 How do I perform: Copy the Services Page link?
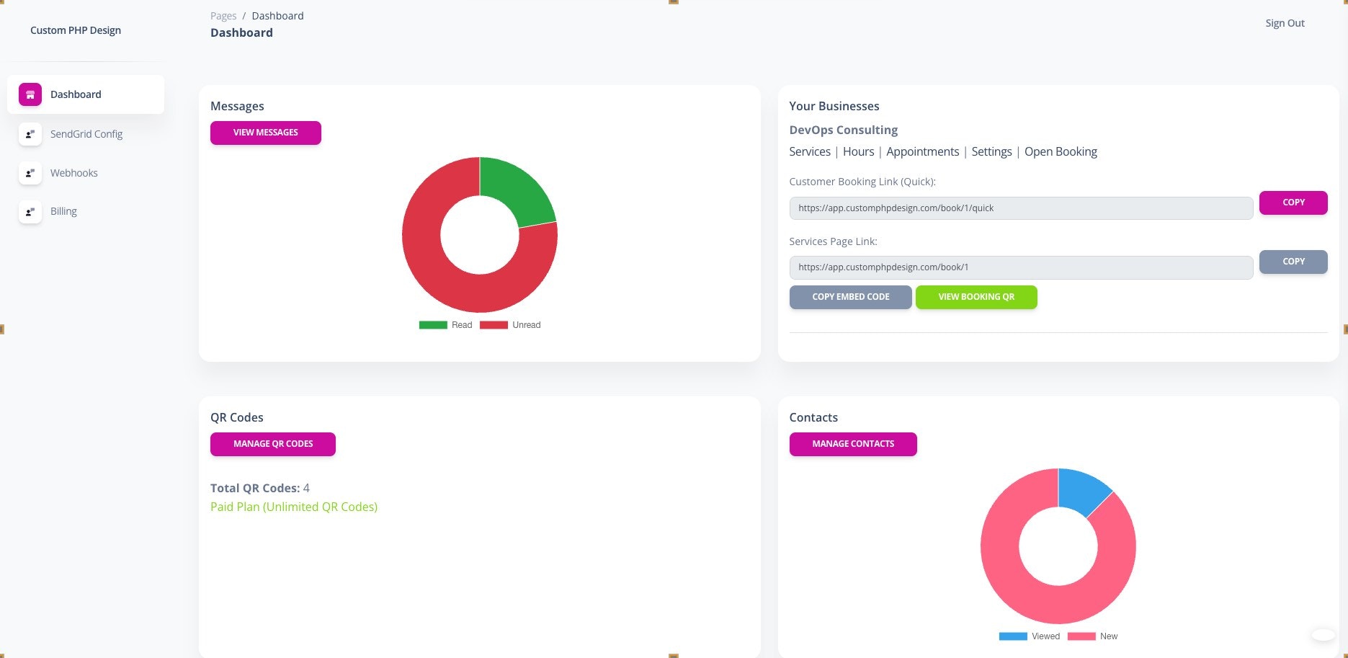coord(1293,262)
